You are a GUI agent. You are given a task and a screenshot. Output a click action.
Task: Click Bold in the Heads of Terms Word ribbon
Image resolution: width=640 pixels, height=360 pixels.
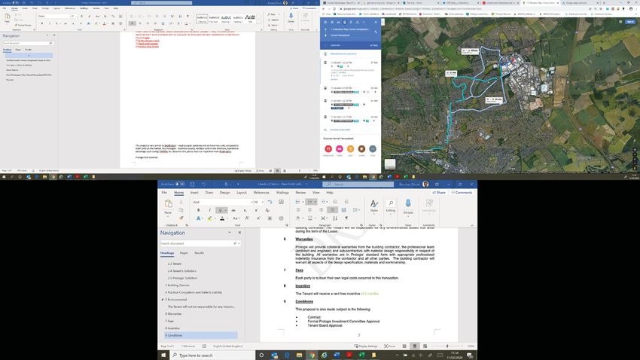[198, 210]
